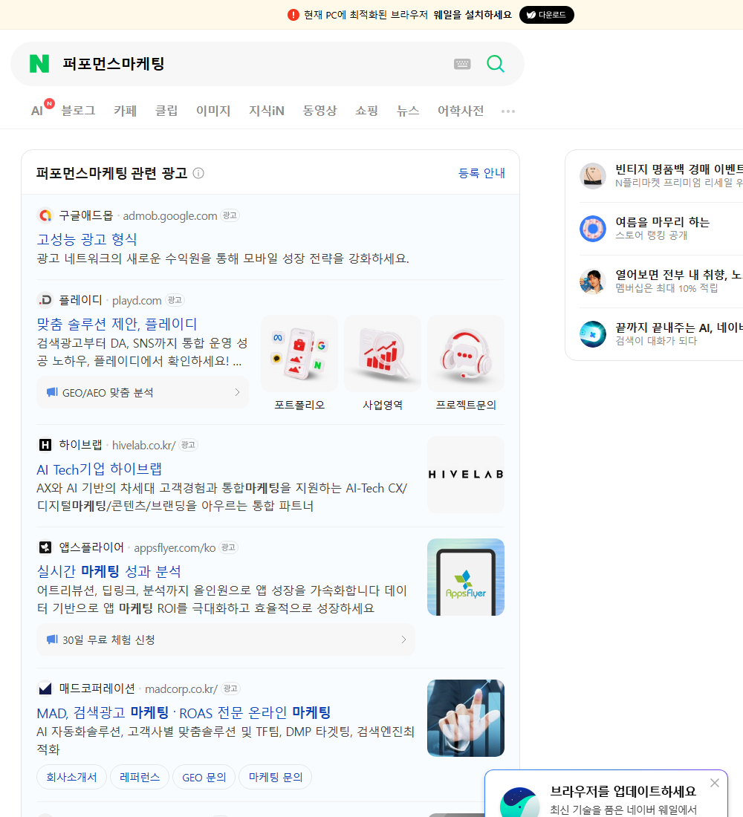Switch to the 지식iN tab

click(x=267, y=111)
